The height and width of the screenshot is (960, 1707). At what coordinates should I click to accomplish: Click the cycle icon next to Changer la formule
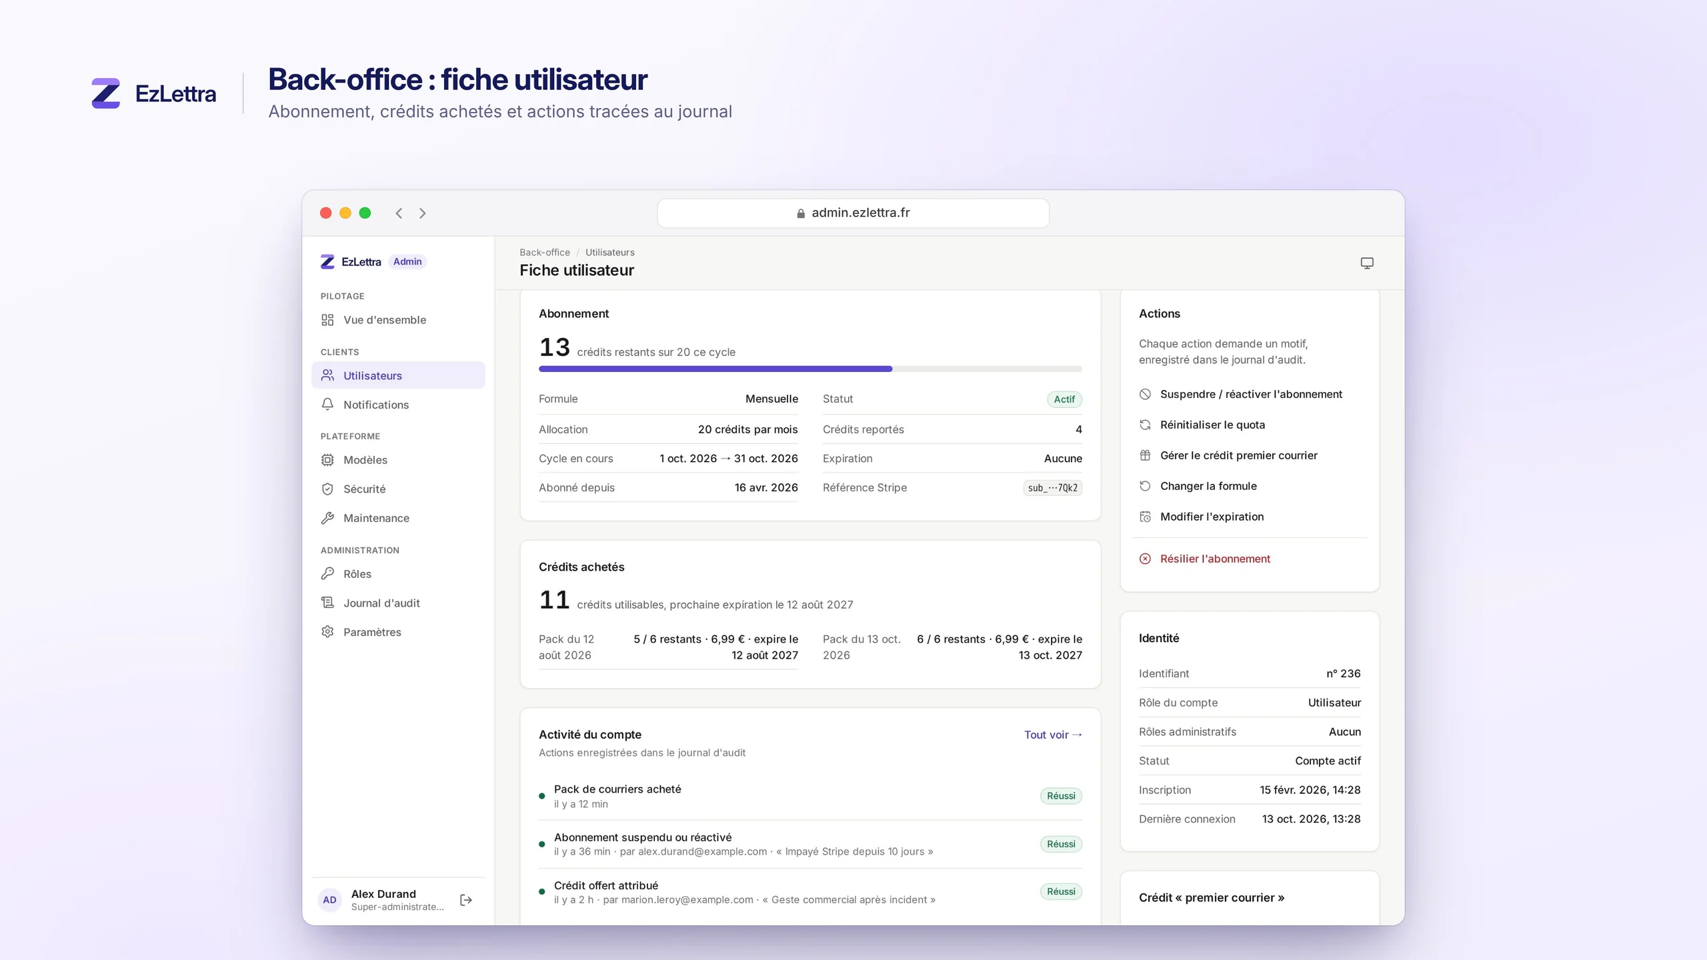coord(1145,486)
